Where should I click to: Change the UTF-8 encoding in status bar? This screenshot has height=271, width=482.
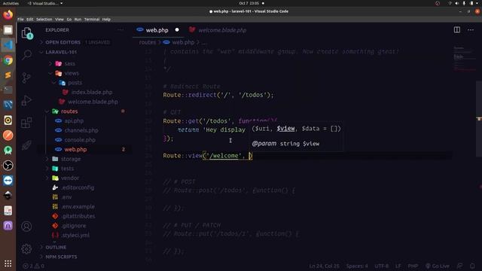pos(382,266)
